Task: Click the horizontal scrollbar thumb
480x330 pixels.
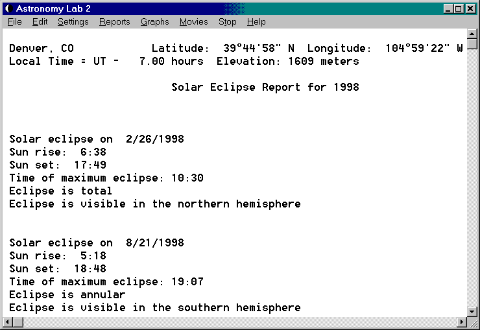Action: pos(19,322)
